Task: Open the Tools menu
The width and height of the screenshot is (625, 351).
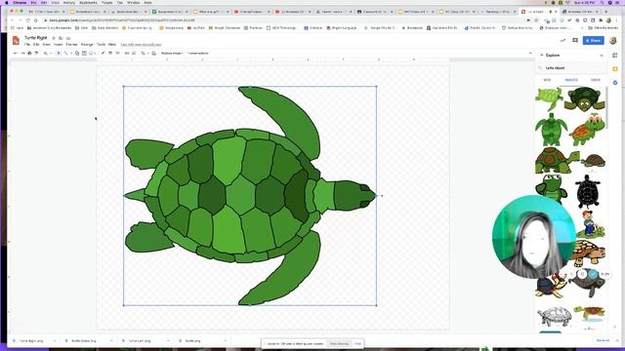Action: (101, 45)
